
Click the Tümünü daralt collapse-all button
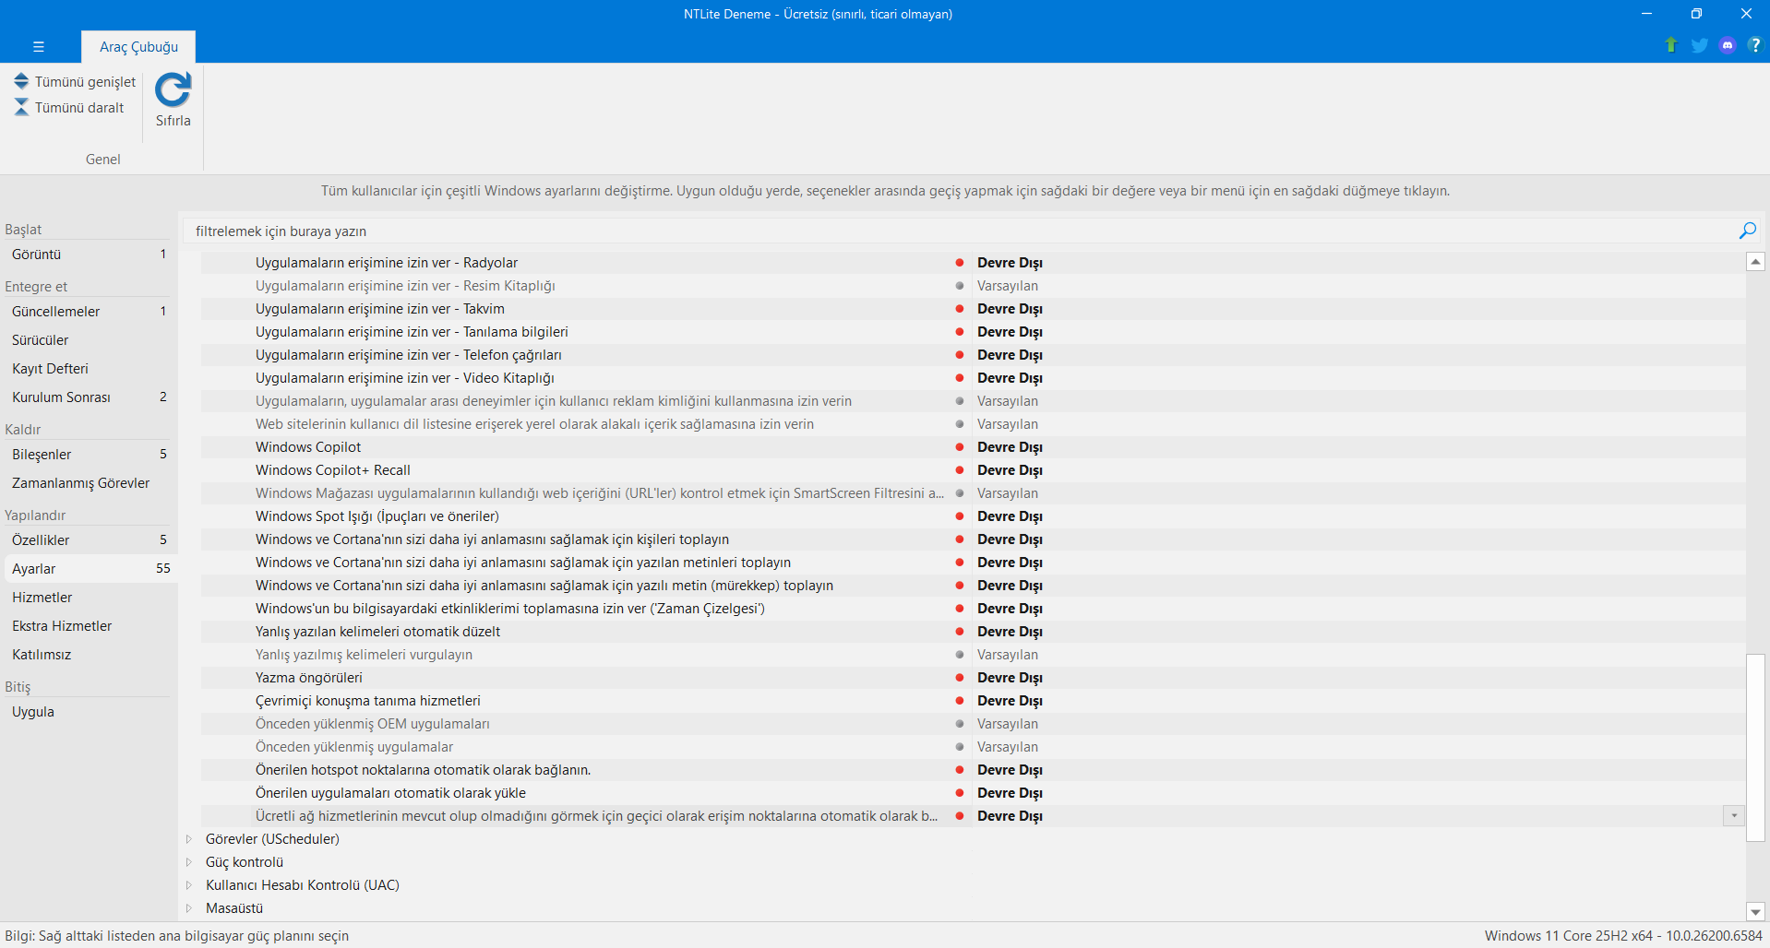(69, 108)
